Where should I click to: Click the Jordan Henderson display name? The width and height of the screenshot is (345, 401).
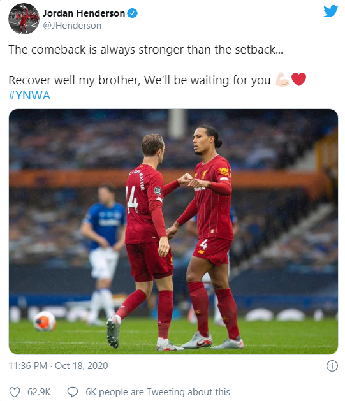coord(84,13)
